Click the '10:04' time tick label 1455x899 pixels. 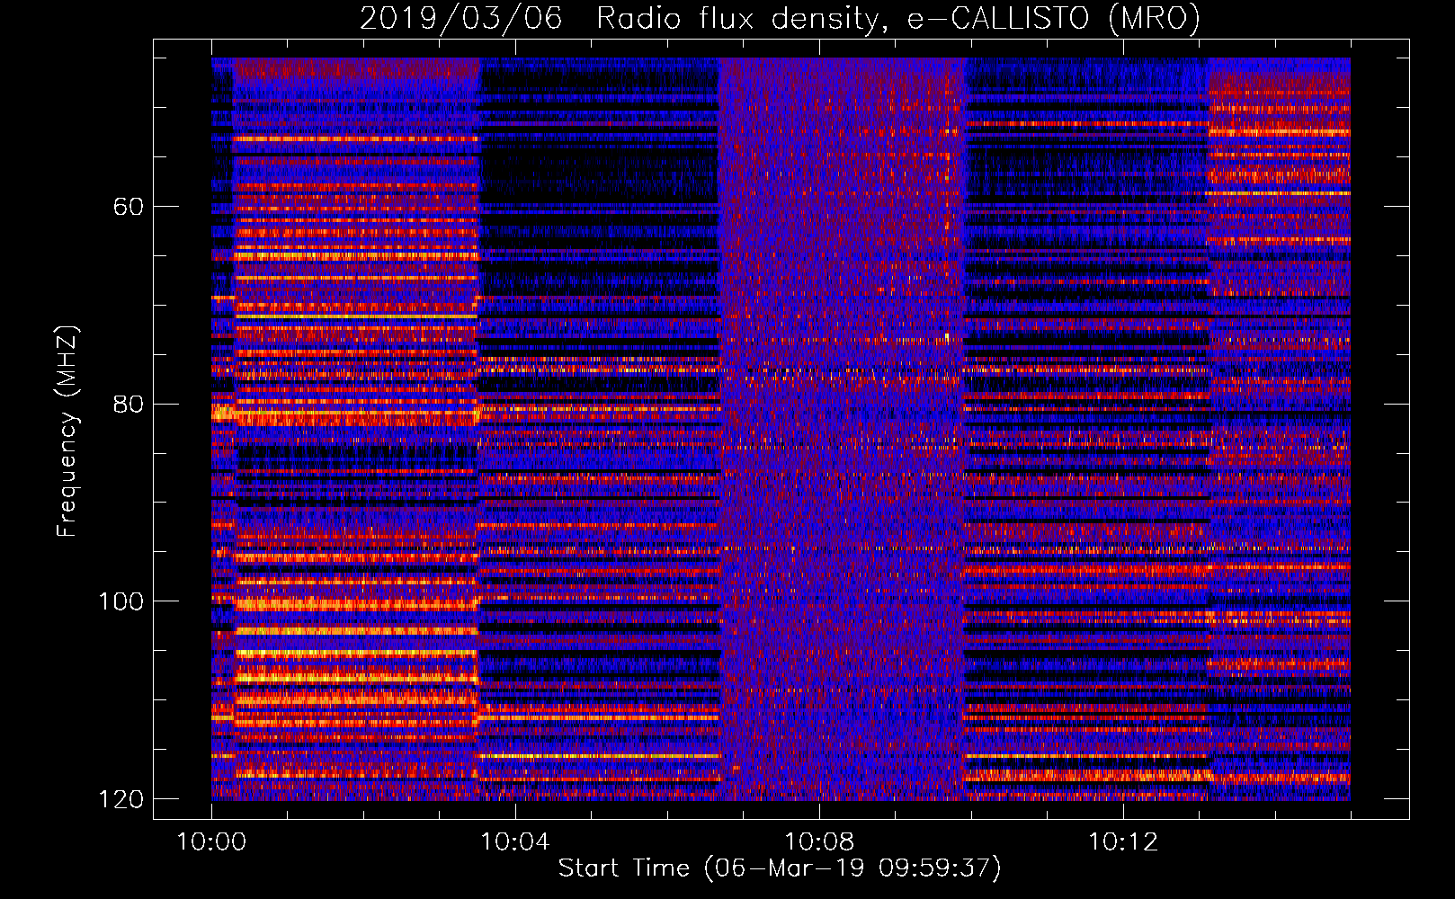pyautogui.click(x=515, y=842)
